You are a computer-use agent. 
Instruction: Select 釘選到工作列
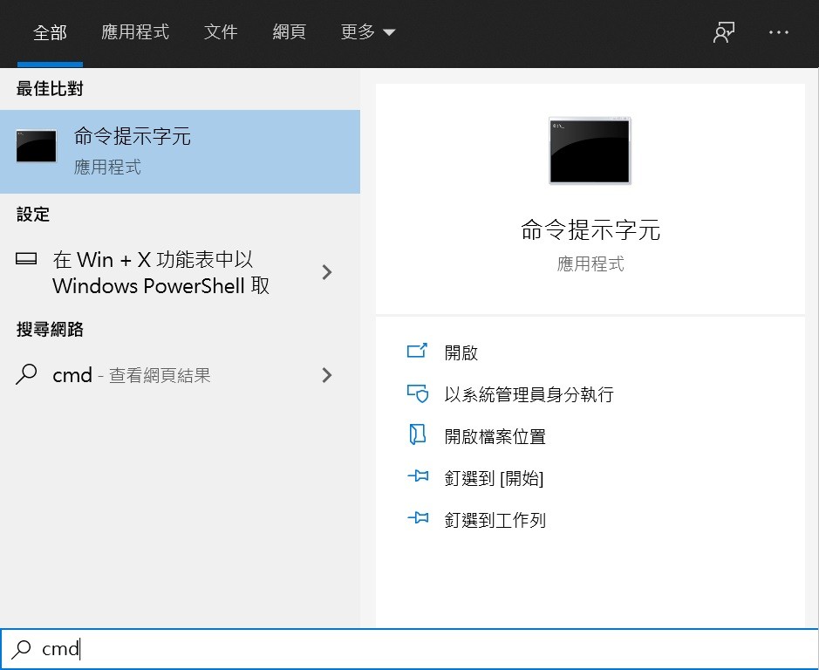pyautogui.click(x=495, y=520)
